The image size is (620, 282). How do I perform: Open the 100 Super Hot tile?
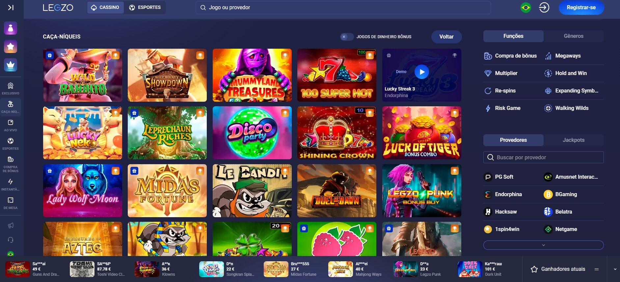coord(337,75)
